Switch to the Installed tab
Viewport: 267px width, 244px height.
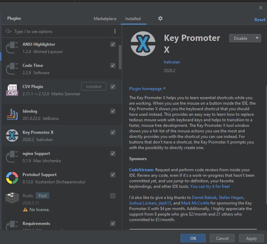click(x=133, y=18)
